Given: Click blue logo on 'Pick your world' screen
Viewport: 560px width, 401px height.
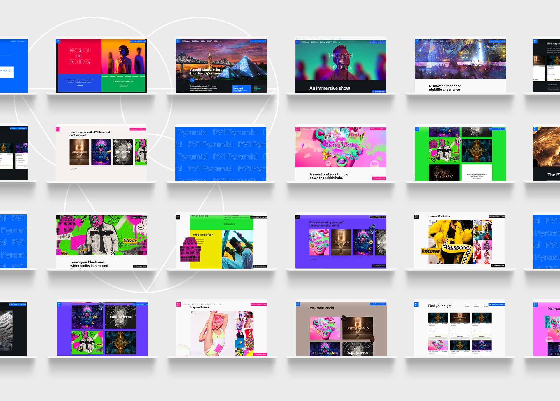Looking at the screenshot, I should click(298, 304).
